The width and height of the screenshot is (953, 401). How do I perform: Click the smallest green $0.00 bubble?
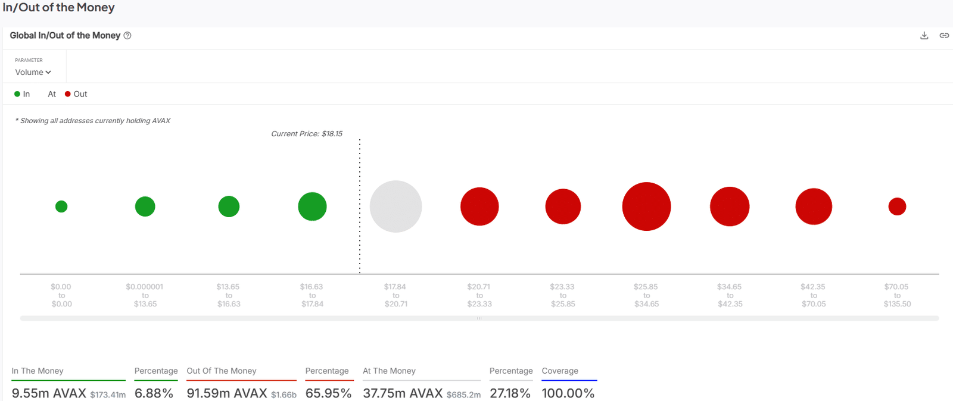point(61,206)
